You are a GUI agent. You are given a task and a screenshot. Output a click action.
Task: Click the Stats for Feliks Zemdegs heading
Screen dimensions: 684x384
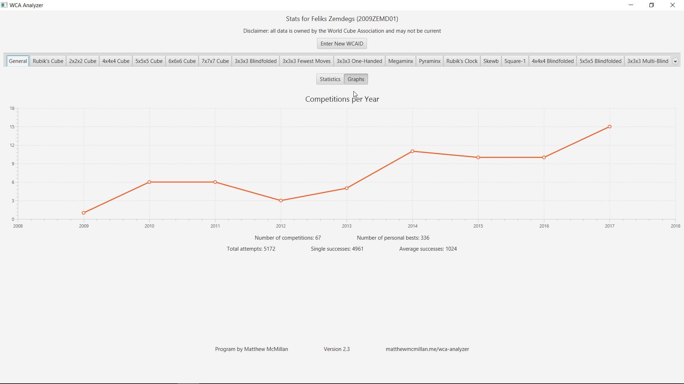point(342,19)
